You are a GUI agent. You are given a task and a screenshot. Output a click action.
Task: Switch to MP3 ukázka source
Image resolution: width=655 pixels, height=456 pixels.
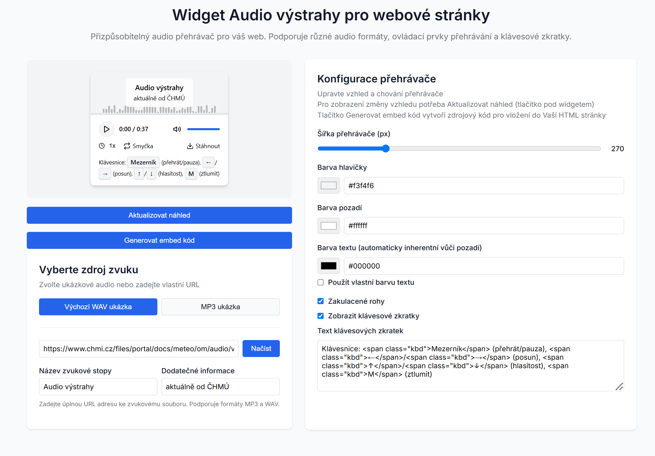[x=220, y=307]
